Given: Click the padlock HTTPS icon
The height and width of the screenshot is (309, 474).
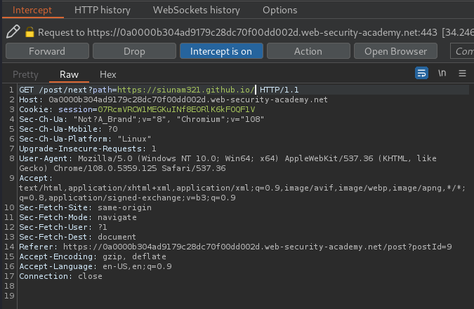Looking at the screenshot, I should [x=29, y=32].
